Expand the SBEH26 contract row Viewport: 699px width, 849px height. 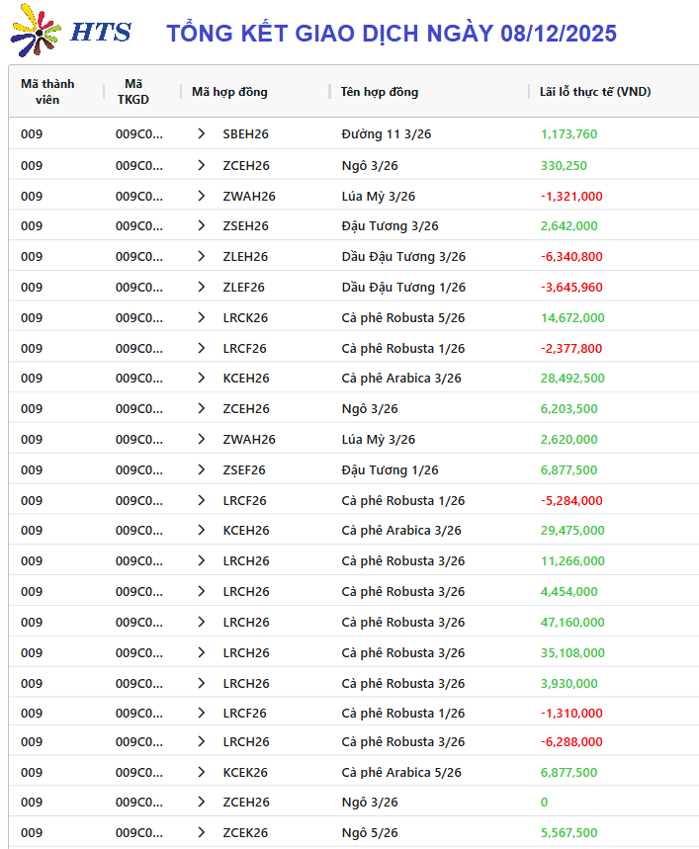(x=202, y=133)
